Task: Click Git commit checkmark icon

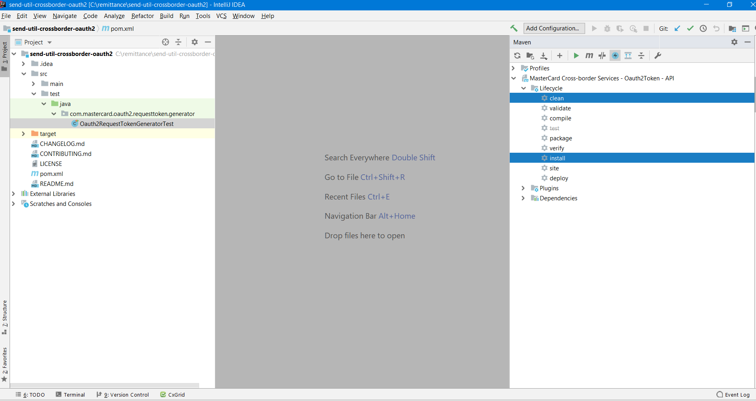Action: [x=690, y=28]
